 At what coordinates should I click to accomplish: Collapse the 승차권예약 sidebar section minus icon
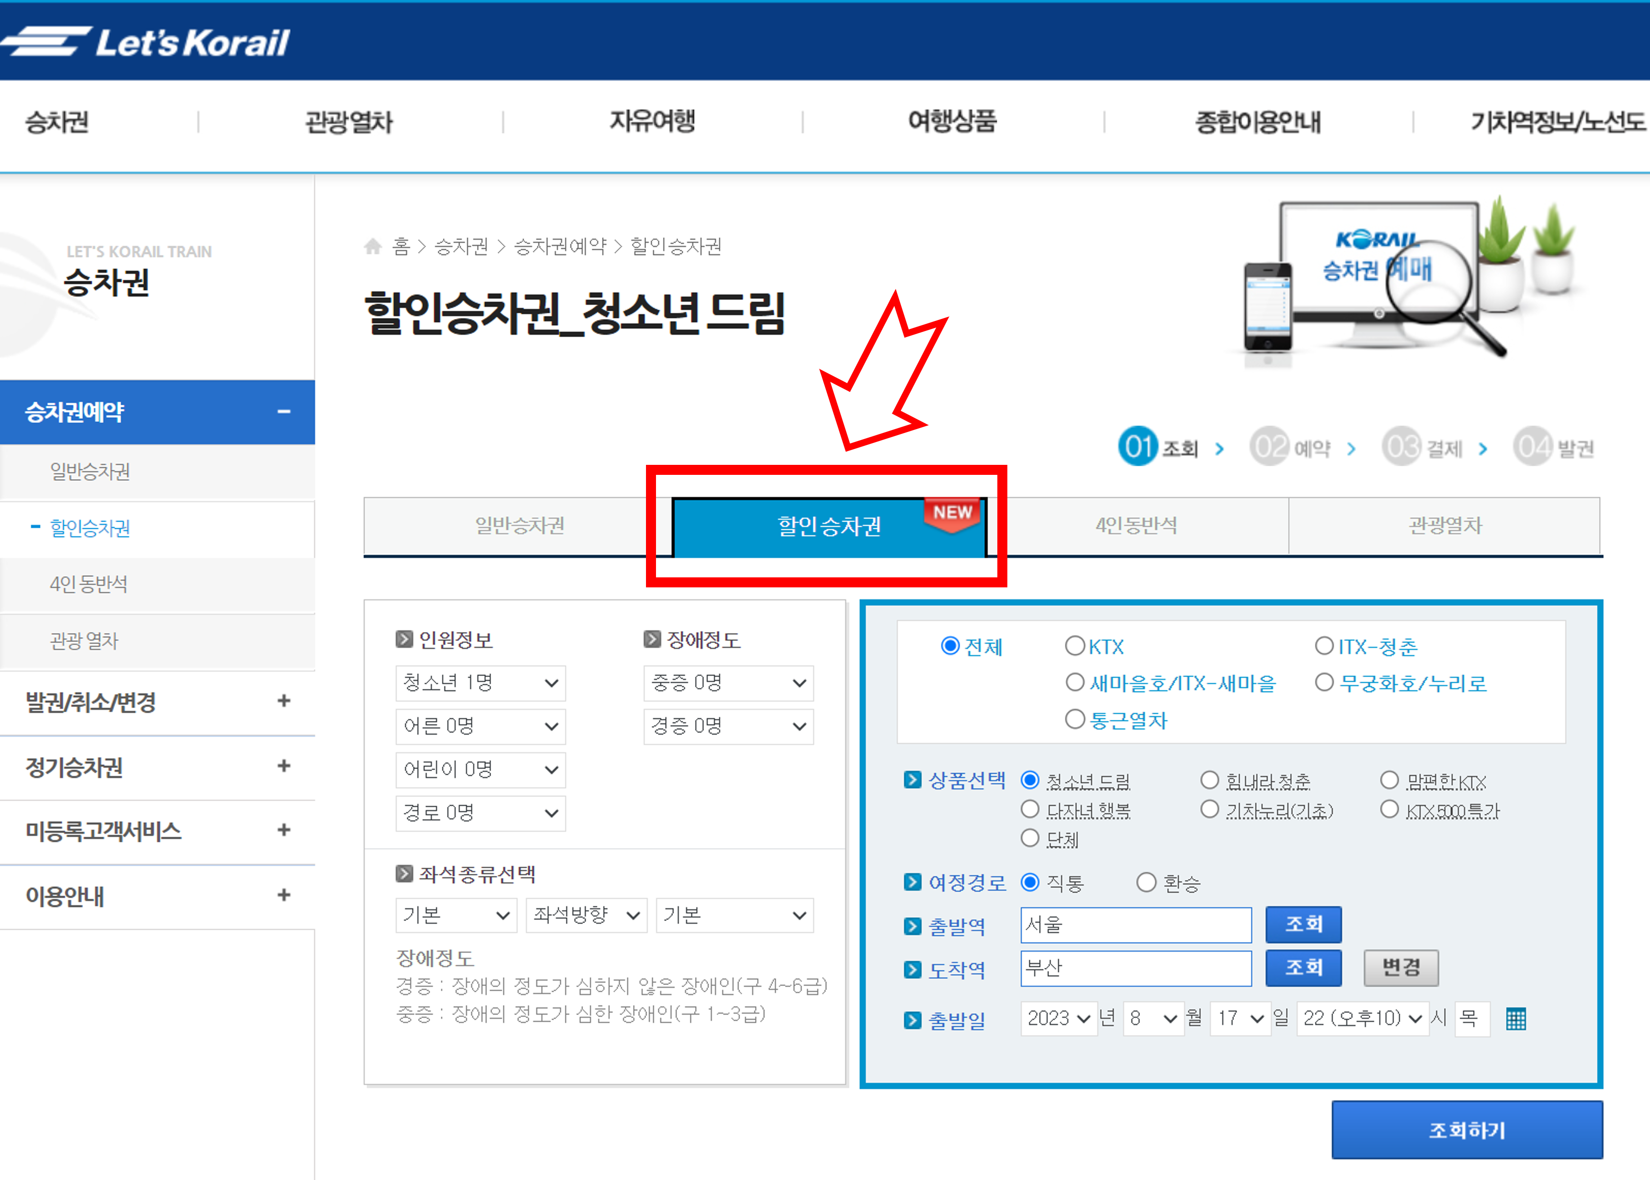pyautogui.click(x=283, y=412)
